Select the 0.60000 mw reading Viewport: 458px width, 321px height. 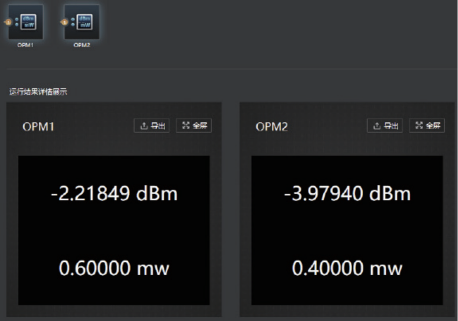114,268
